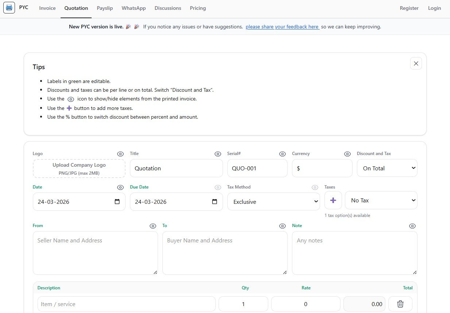Viewport: 450px width, 313px height.
Task: Delete the item row with trash icon
Action: pyautogui.click(x=400, y=304)
